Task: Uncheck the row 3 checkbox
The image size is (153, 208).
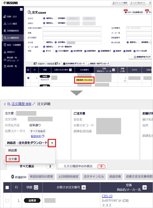Action: pyautogui.click(x=28, y=78)
